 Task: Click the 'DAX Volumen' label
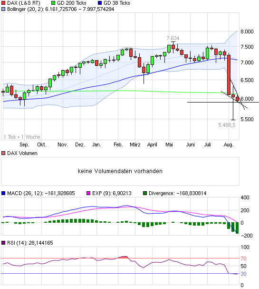[x=22, y=153]
